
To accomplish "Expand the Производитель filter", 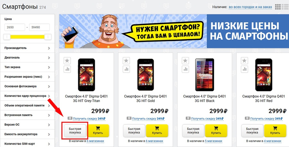I will point(27,48).
